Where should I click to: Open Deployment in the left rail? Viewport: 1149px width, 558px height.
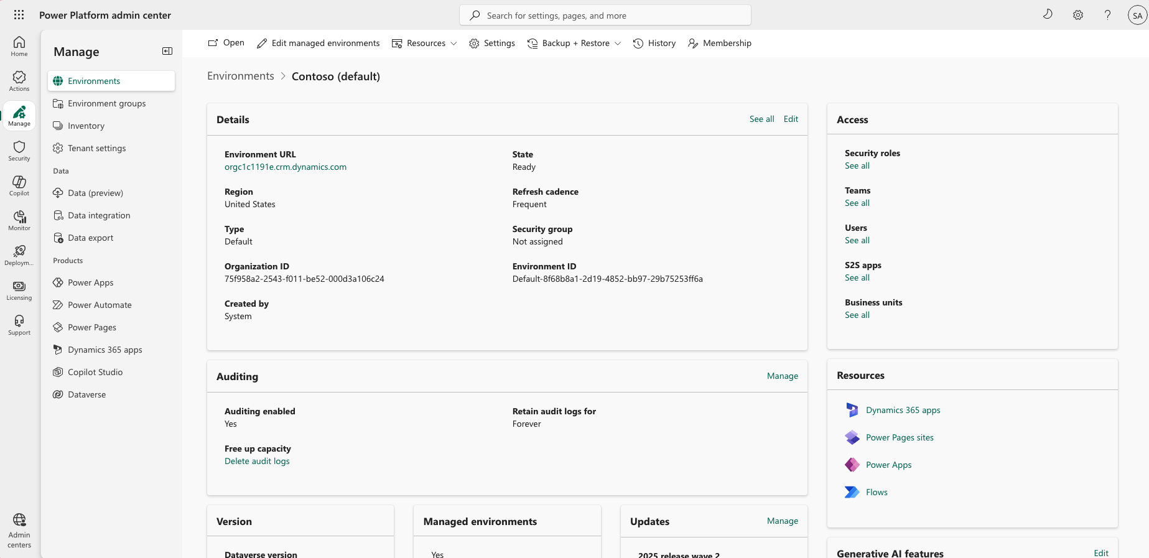(x=19, y=255)
